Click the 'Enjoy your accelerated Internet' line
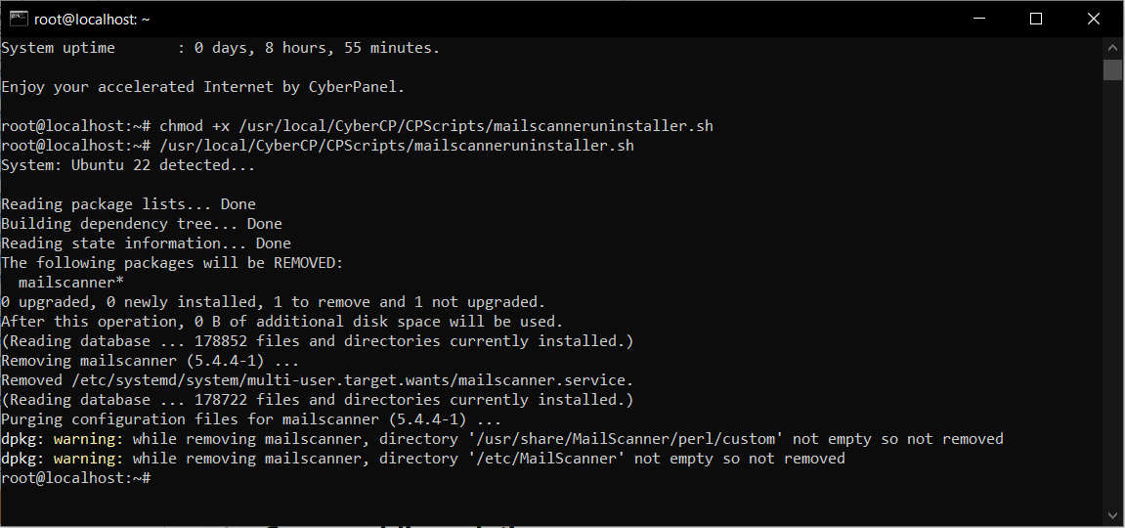 point(202,87)
